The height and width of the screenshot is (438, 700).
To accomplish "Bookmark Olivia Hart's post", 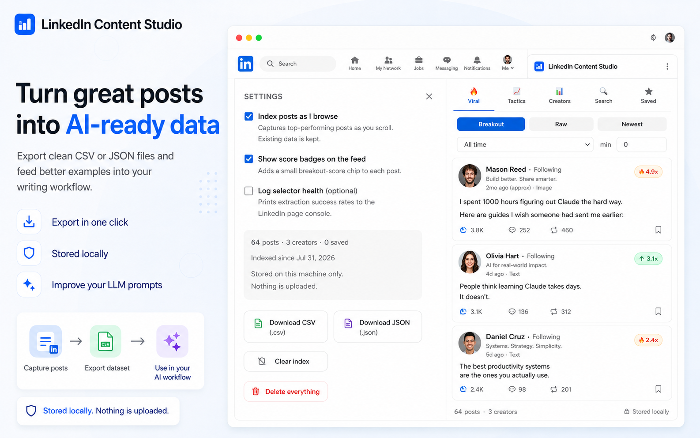I will [x=658, y=311].
